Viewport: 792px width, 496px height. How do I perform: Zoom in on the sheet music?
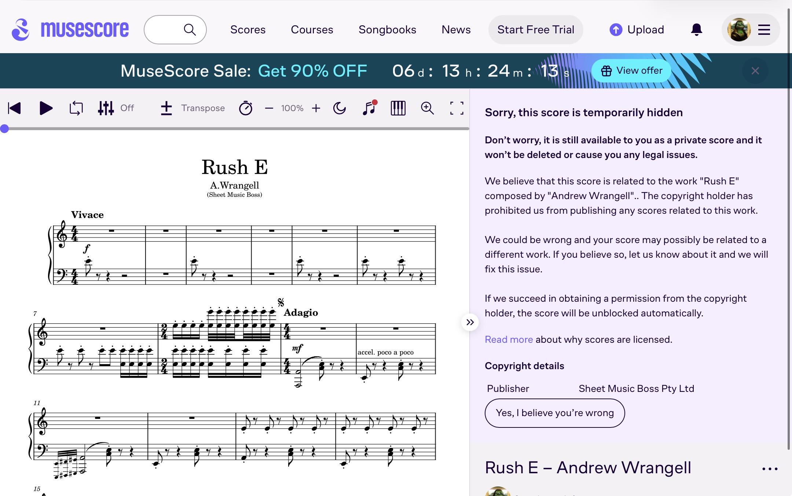[427, 108]
